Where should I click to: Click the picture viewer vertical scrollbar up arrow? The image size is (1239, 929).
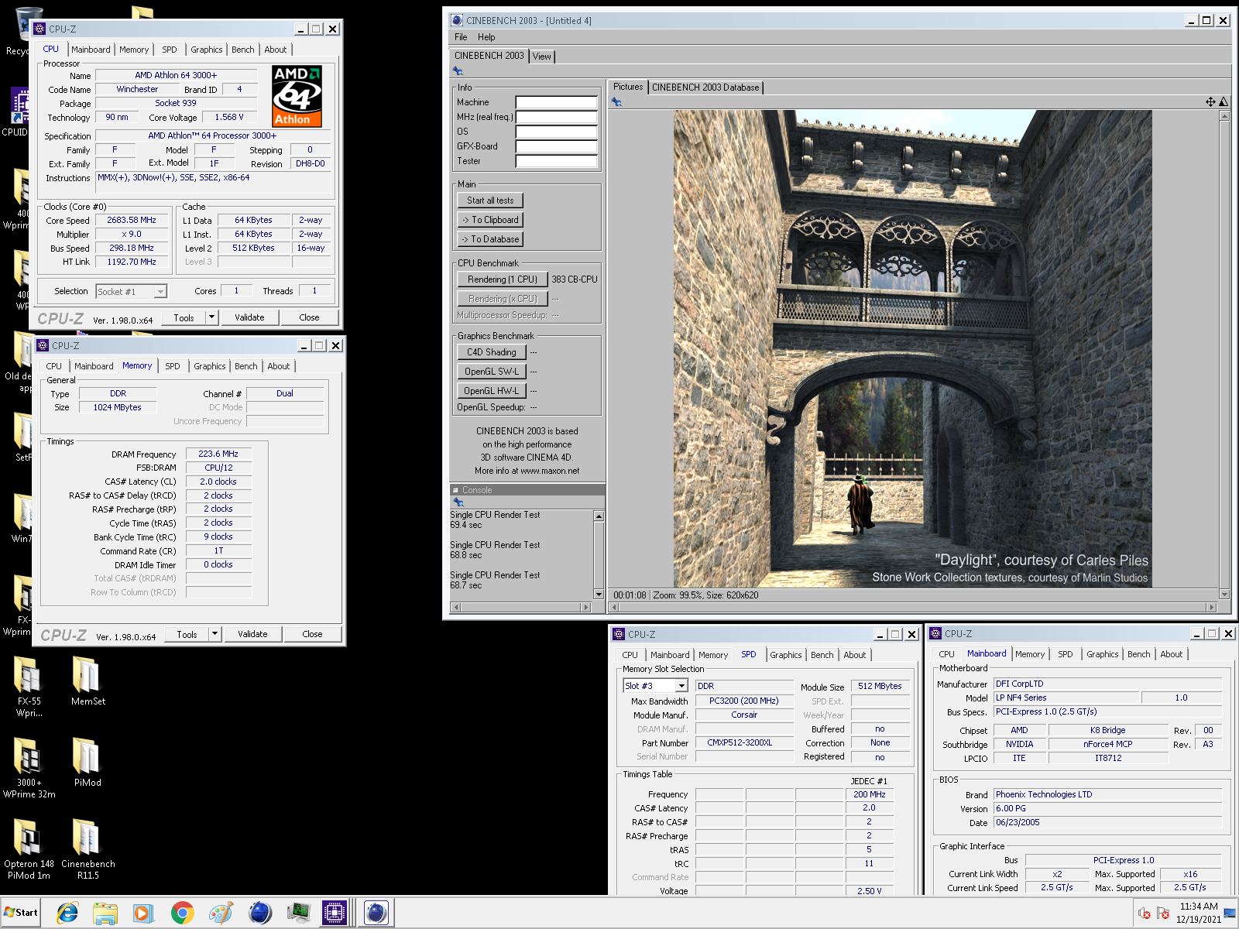tap(1224, 116)
